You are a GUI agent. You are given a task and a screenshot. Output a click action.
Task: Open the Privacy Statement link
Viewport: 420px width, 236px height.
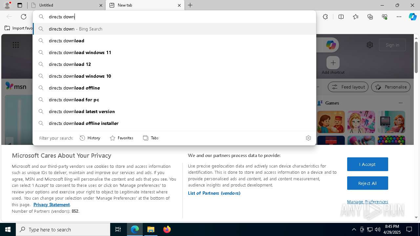pos(52,205)
